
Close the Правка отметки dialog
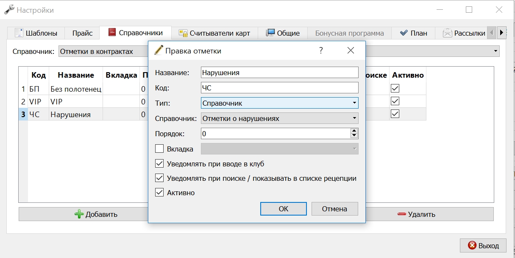click(351, 50)
